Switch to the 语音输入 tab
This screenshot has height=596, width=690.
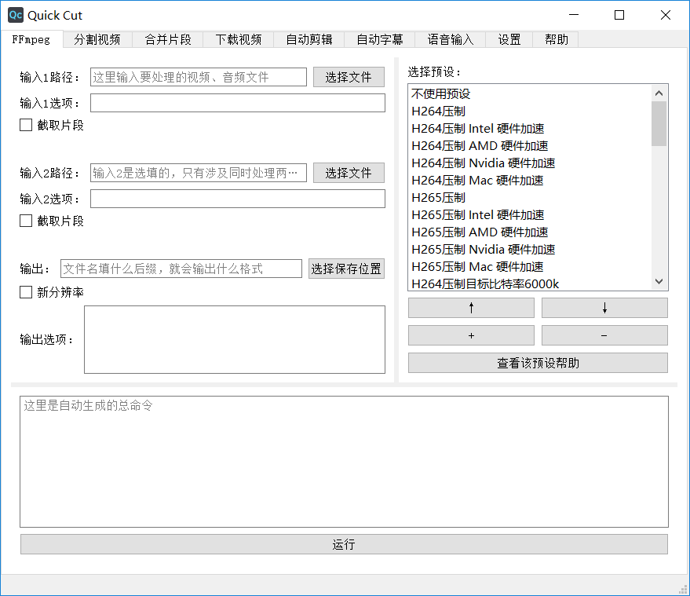click(449, 39)
